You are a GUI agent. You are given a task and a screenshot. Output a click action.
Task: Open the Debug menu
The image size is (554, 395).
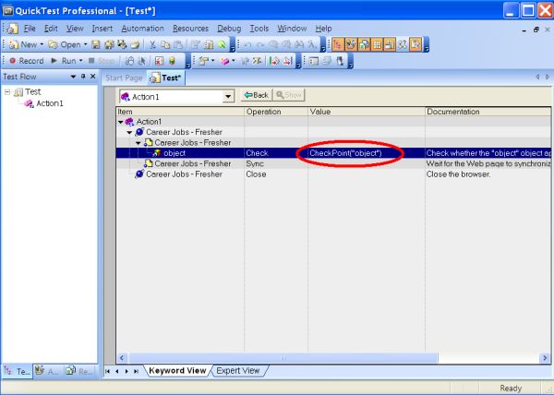click(229, 29)
